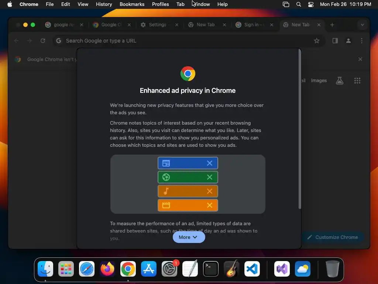Open System Settings from the Dock
This screenshot has width=378, height=284.
(169, 269)
